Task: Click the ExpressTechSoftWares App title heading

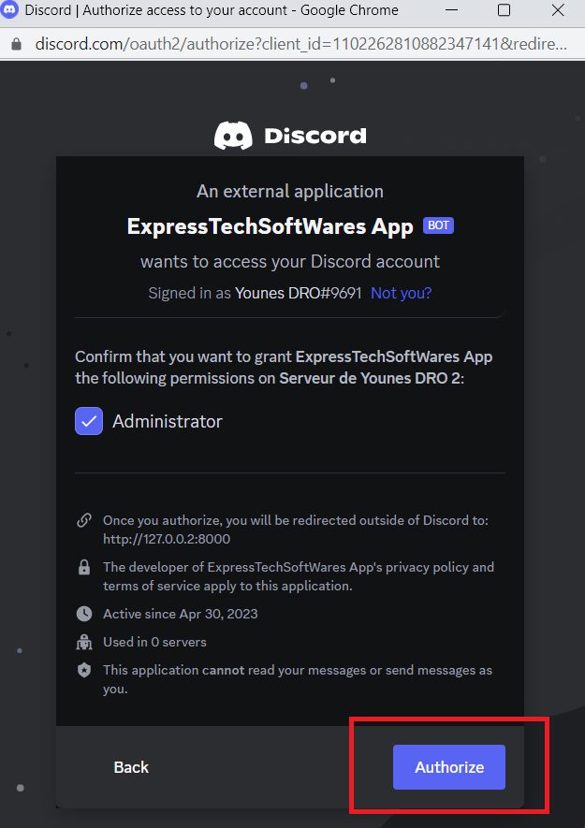Action: coord(271,226)
